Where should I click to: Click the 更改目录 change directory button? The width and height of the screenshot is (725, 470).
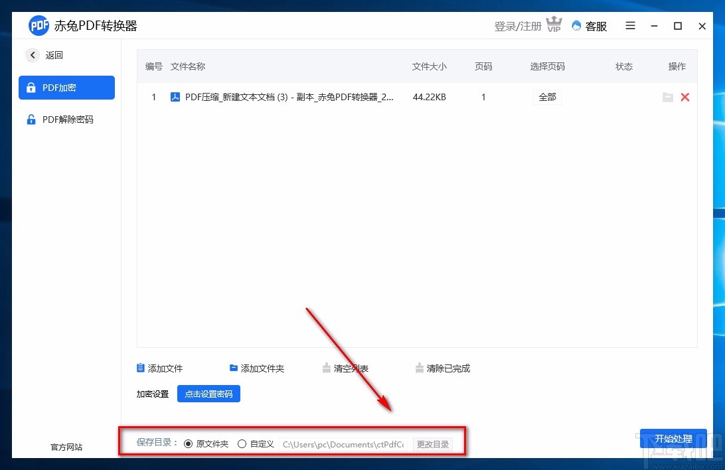(x=433, y=444)
